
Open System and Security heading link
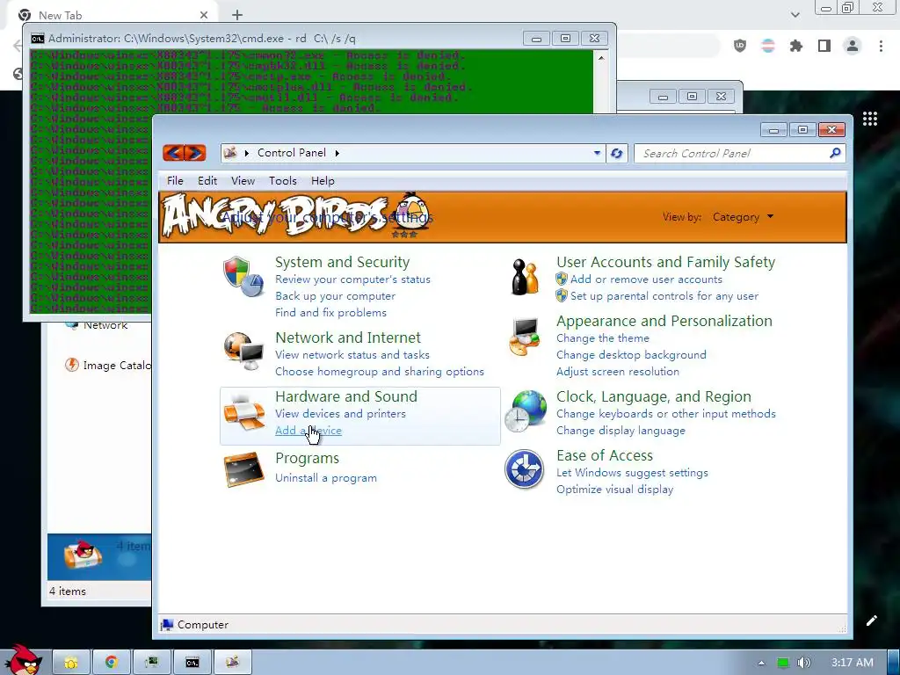point(342,262)
